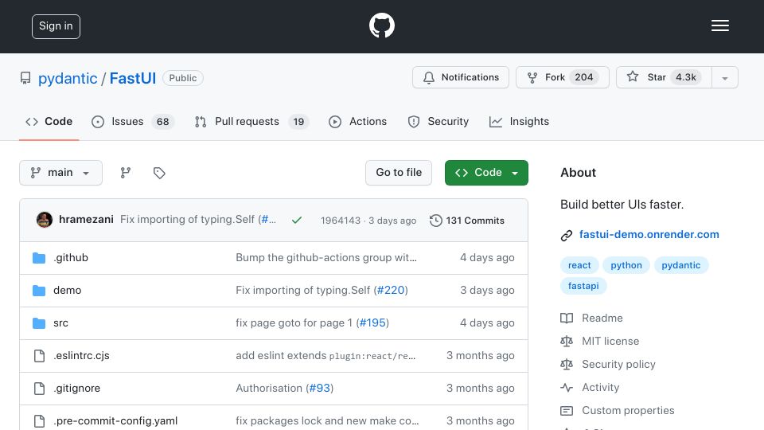This screenshot has width=764, height=430.
Task: Open the add eslint extends commit message
Action: [325, 355]
